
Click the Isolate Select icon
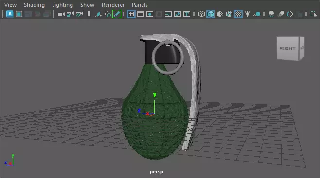click(314, 14)
